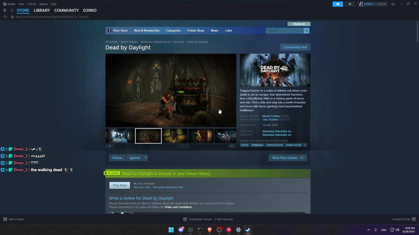The image size is (419, 235).
Task: Select the highlighted generator screenshot thumbnail
Action: click(148, 136)
